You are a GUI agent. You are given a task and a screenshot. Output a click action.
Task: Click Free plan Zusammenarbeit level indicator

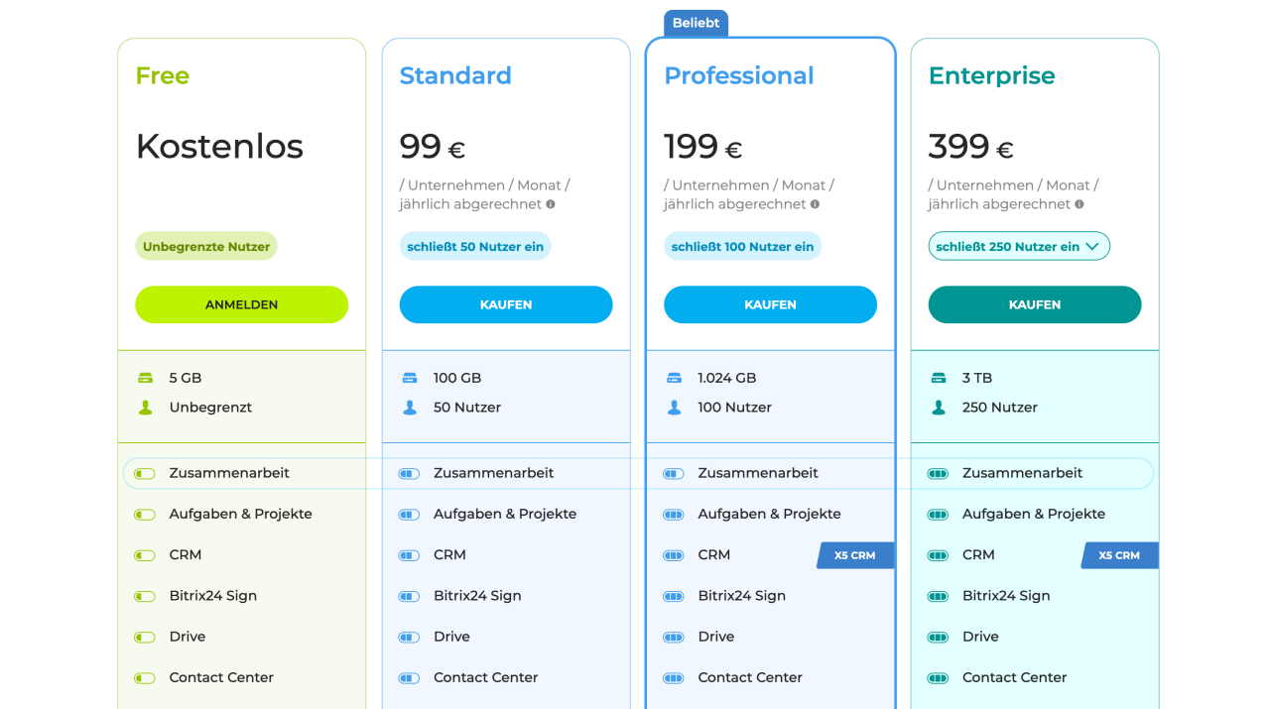(x=145, y=474)
